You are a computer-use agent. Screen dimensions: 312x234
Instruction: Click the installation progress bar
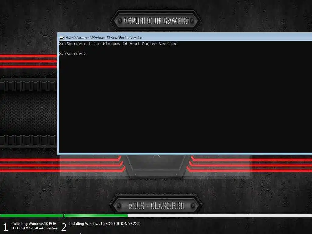pos(156,215)
